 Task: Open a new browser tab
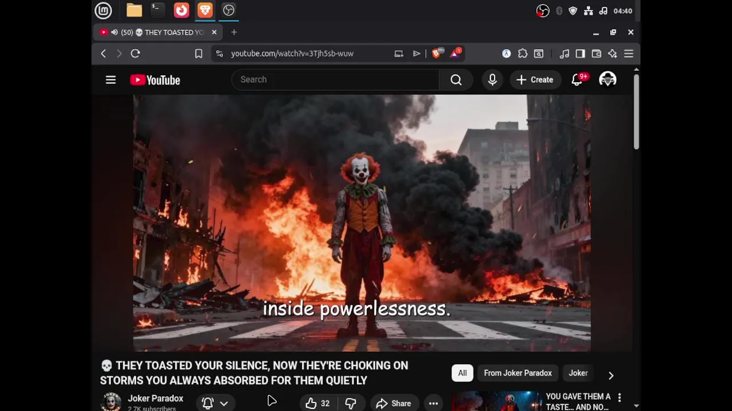(x=234, y=33)
